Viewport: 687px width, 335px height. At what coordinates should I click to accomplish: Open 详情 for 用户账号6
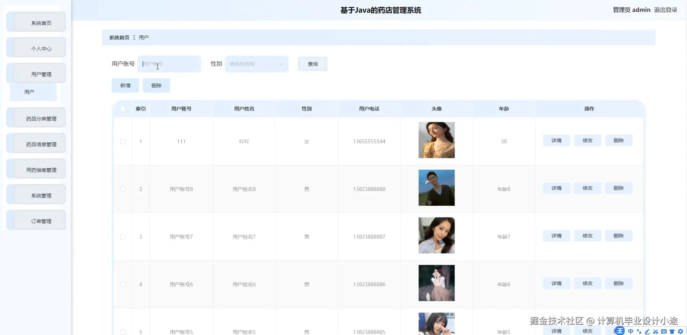(557, 283)
